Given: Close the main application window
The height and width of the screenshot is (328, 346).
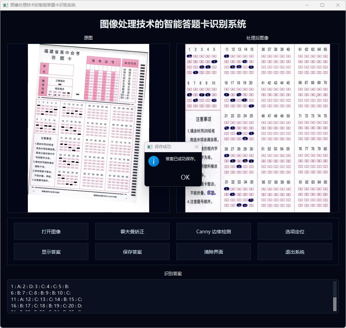Looking at the screenshot, I should [x=338, y=5].
